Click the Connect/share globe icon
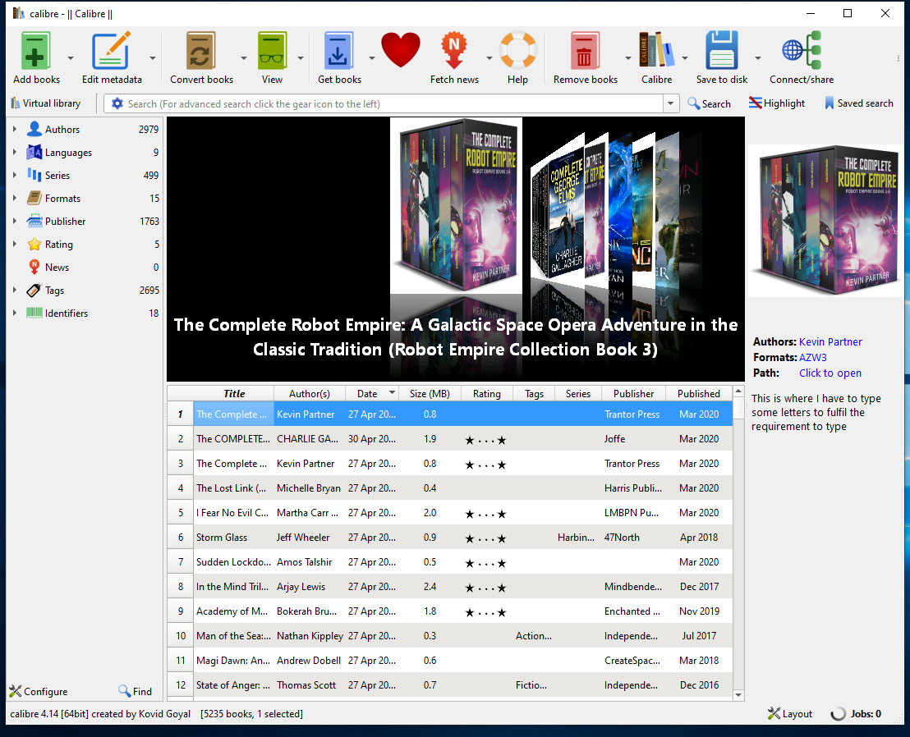The height and width of the screenshot is (737, 910). tap(802, 52)
